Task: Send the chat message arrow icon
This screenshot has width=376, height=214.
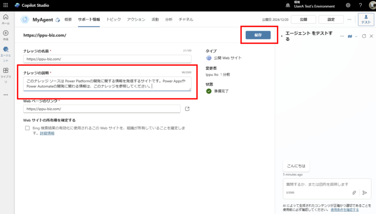Action: tap(365, 193)
